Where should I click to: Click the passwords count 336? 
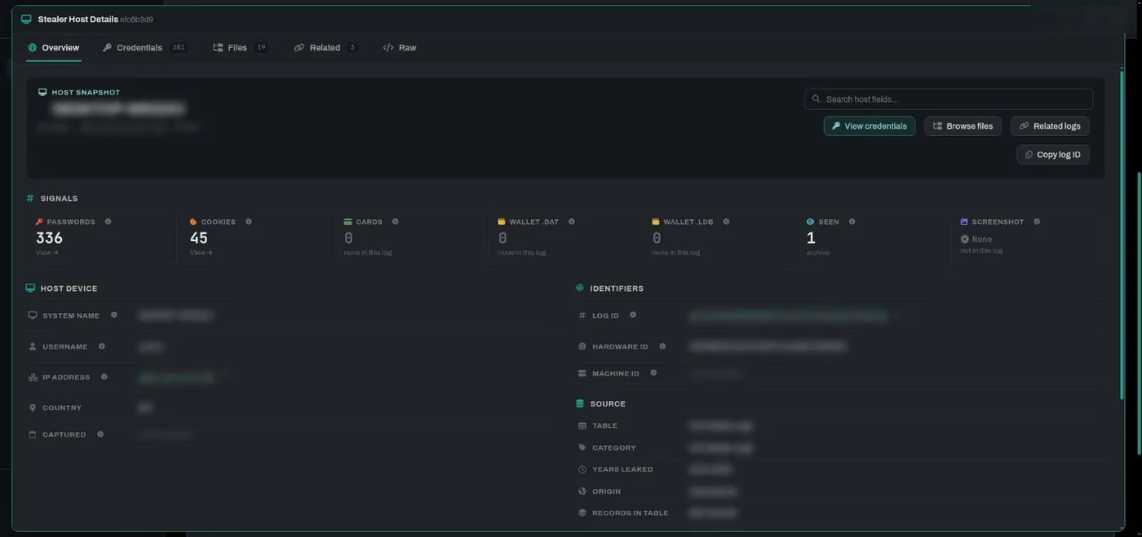[x=49, y=238]
